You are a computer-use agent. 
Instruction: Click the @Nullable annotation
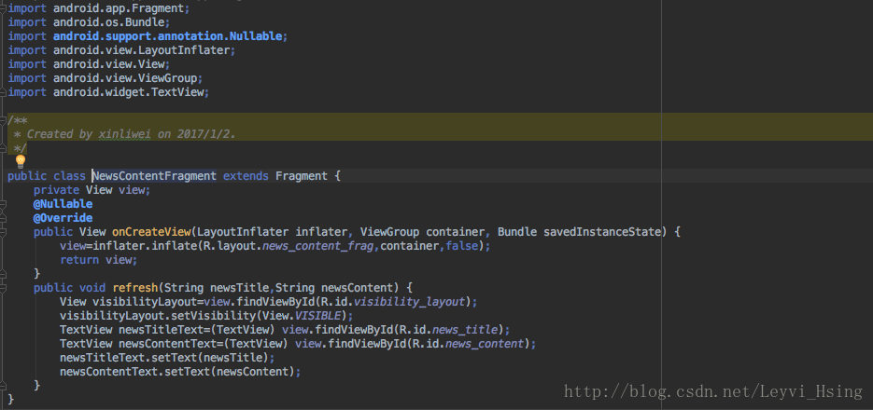tap(63, 204)
